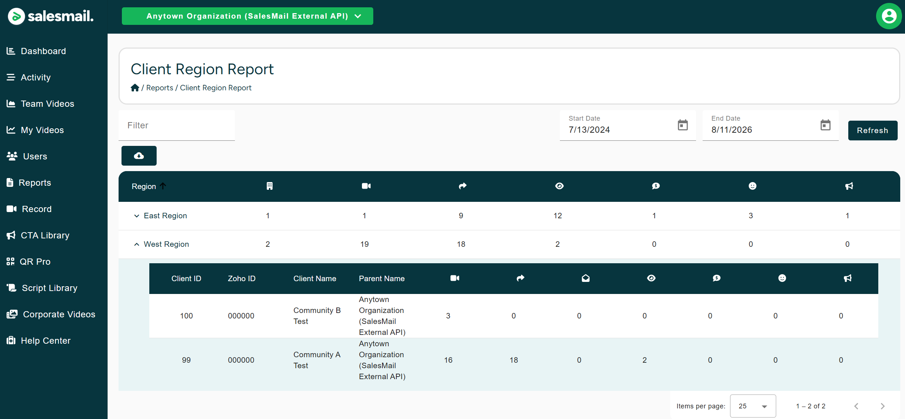Go to the previous page of results
This screenshot has width=905, height=419.
(x=856, y=406)
